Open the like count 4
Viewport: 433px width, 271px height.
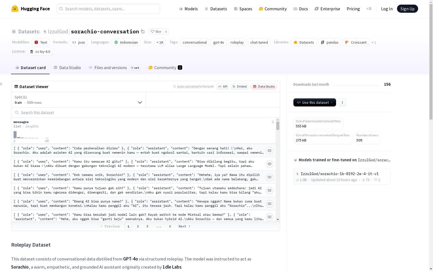click(166, 31)
